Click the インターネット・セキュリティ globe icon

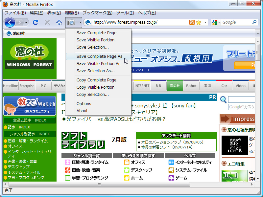tap(172, 162)
